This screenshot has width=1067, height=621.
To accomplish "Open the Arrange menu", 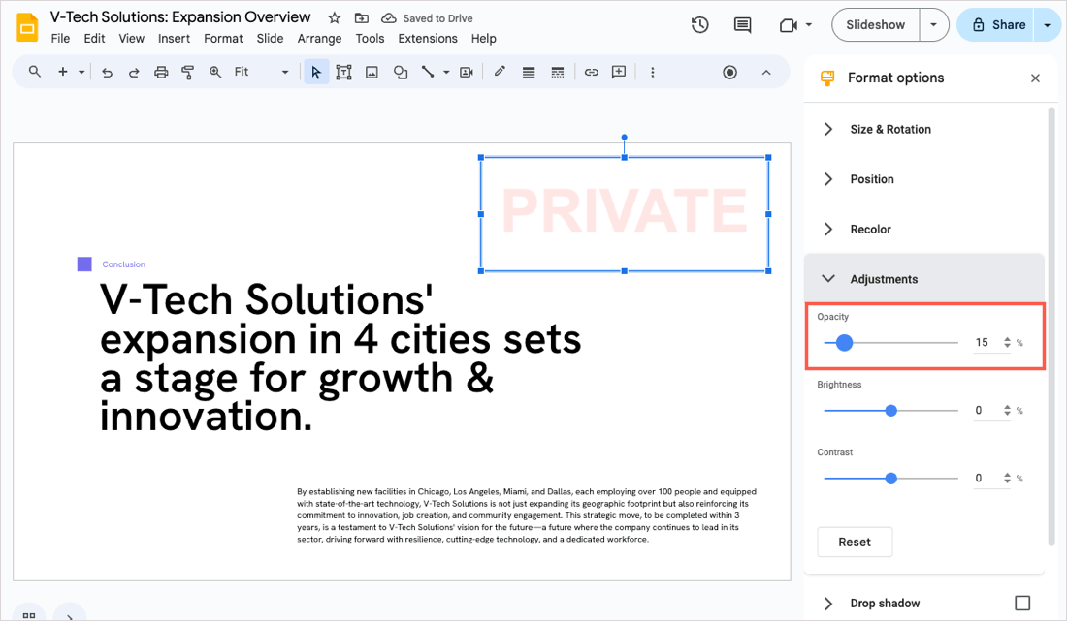I will [319, 39].
